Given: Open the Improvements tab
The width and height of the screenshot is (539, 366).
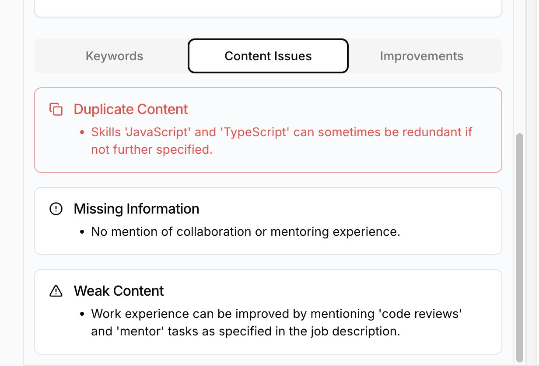Looking at the screenshot, I should pos(421,56).
